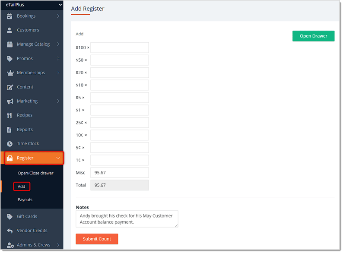This screenshot has height=253, width=343.
Task: Click the Content edit icon
Action: click(10, 87)
